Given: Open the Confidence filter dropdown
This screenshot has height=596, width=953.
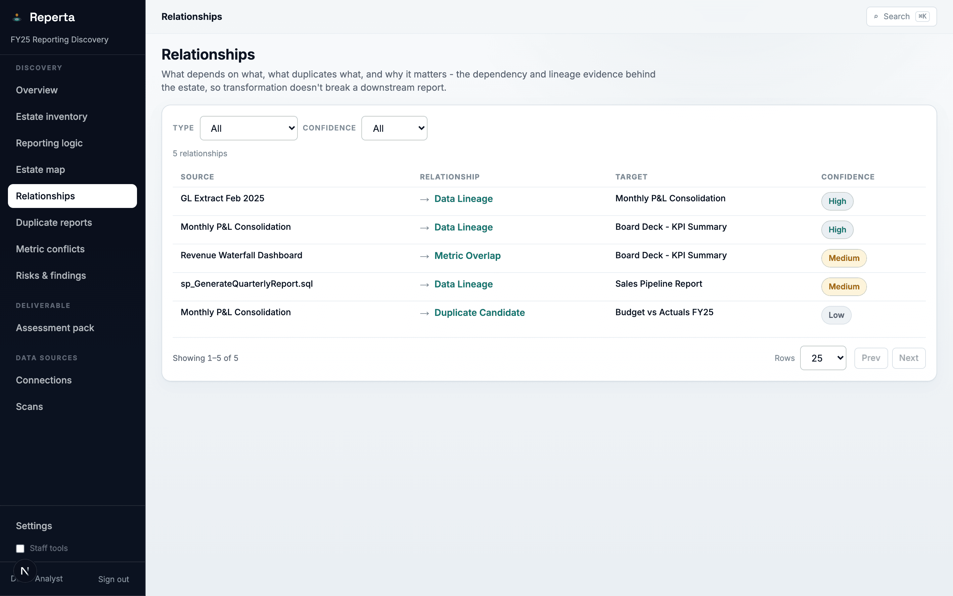Looking at the screenshot, I should click(394, 128).
